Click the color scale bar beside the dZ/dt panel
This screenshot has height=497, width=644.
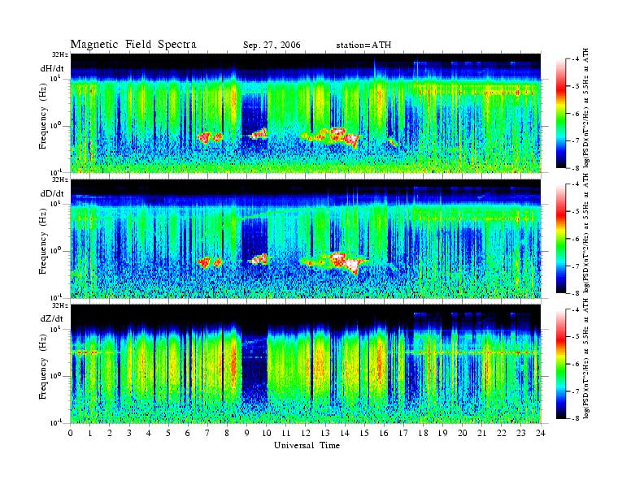[561, 364]
